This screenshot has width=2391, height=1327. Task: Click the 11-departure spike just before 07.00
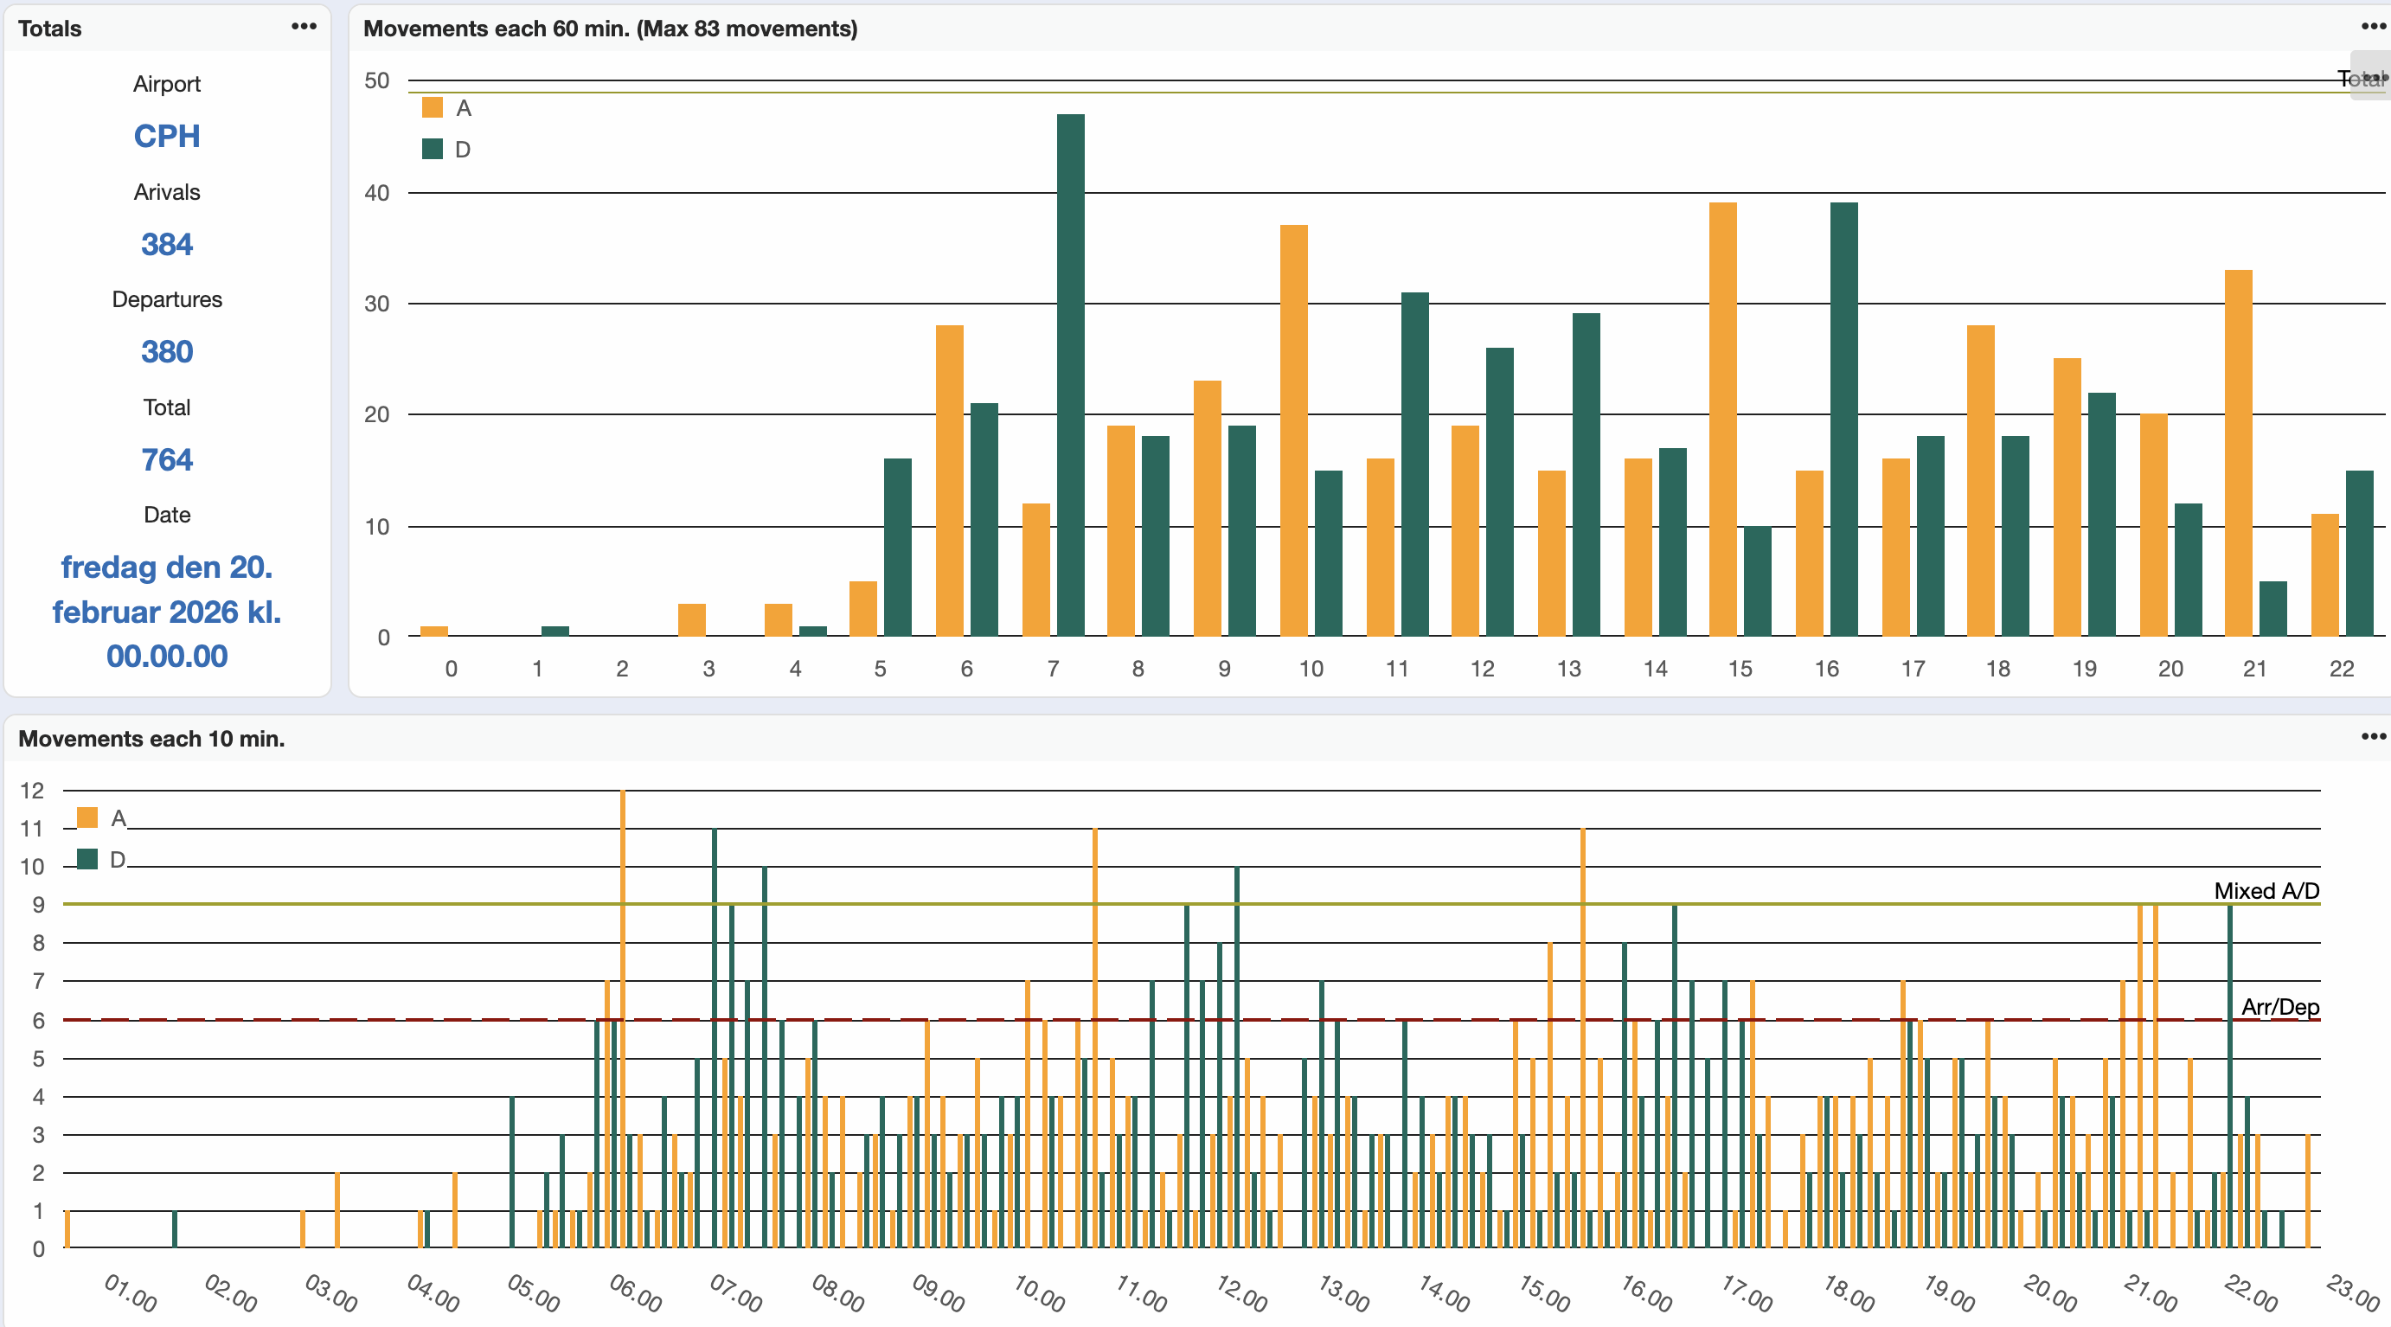point(715,1038)
